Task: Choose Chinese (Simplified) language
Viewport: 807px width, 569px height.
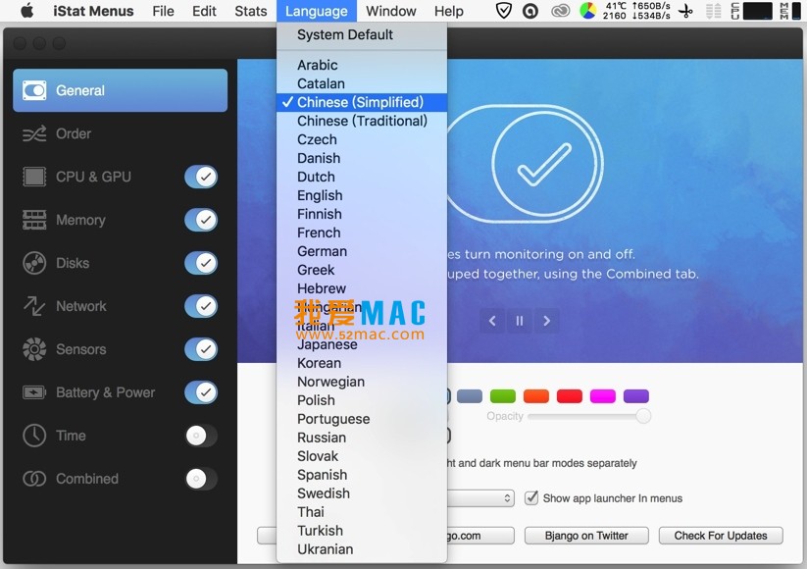Action: coord(362,102)
